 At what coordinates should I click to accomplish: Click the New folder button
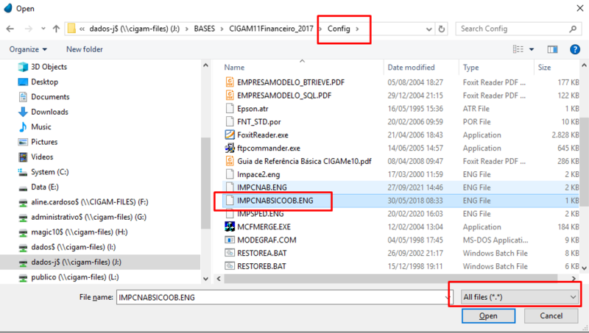85,49
